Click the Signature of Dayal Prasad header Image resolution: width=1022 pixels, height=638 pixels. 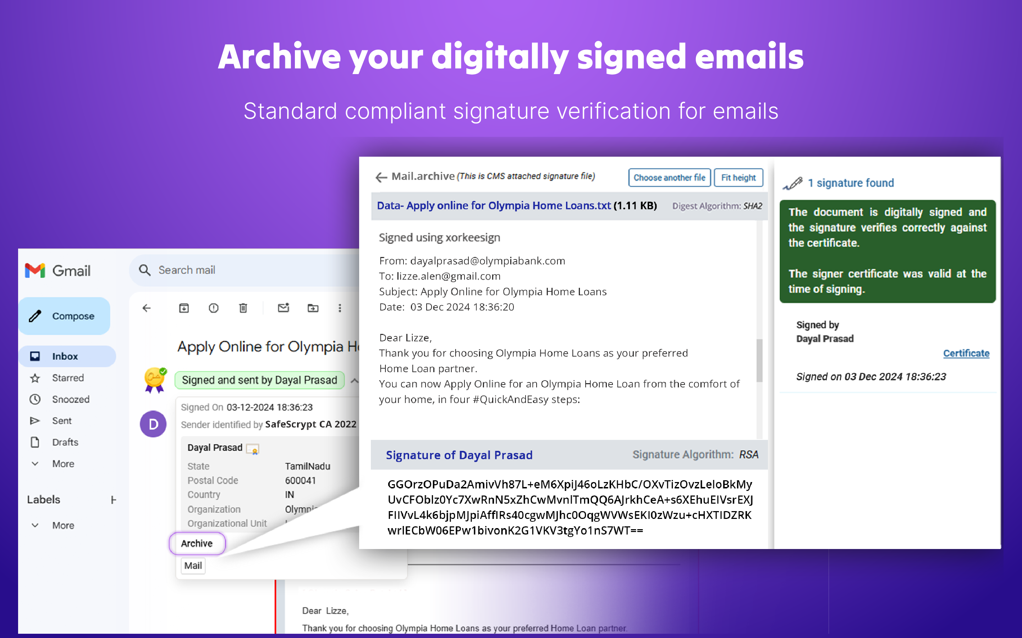tap(459, 455)
